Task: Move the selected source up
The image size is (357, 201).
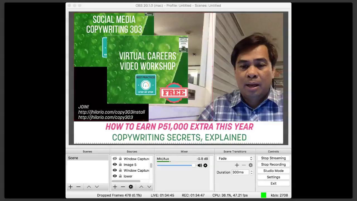Action: coord(141,187)
